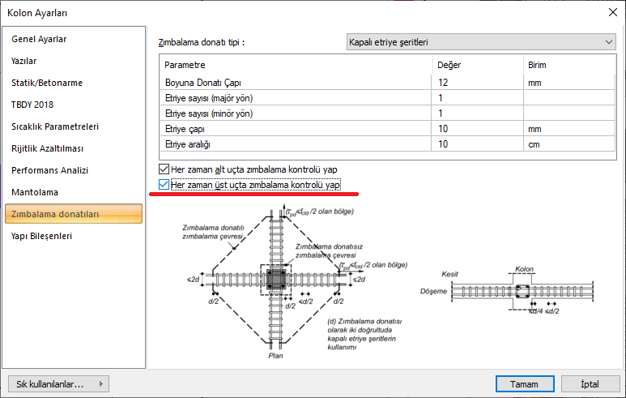Edit Etriye sayısı (majör yön) value
Viewport: 626px width, 398px height.
click(x=477, y=98)
